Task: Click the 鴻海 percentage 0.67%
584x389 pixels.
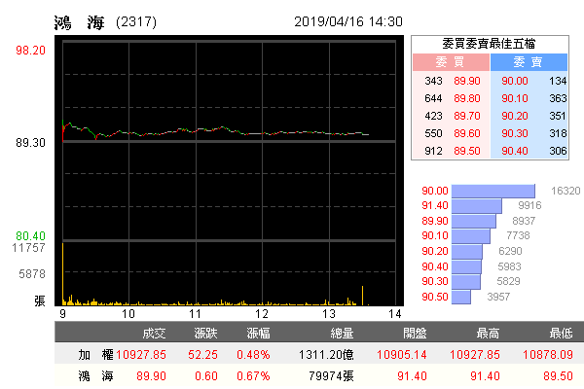Action: [x=253, y=376]
